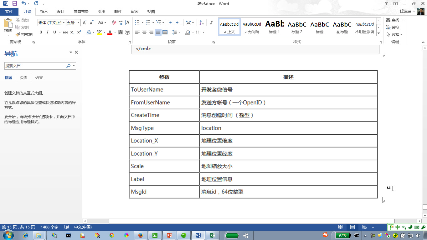The width and height of the screenshot is (427, 240).
Task: Undo the last action
Action: 24,3
